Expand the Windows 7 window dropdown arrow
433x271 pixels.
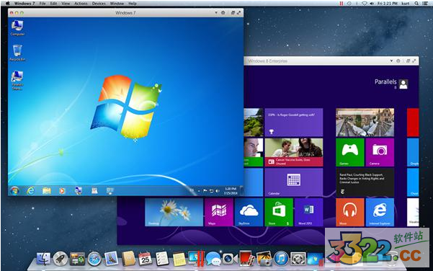[x=216, y=13]
